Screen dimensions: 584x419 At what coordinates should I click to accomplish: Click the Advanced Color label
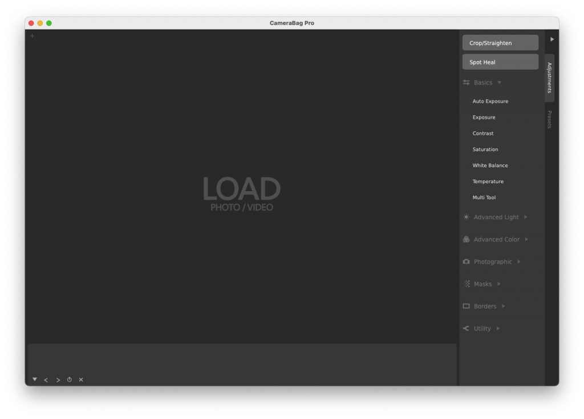[x=497, y=239]
